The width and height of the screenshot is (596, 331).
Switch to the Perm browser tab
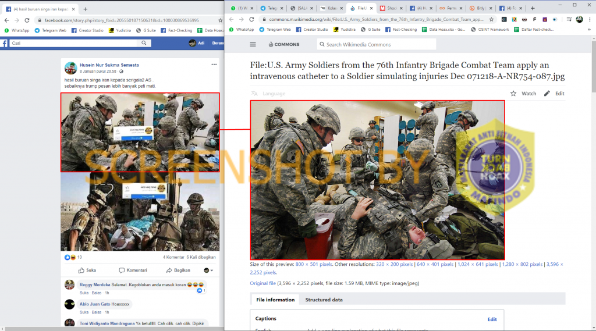pos(451,8)
